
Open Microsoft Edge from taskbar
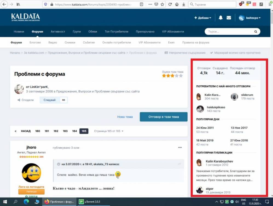(x=26, y=202)
